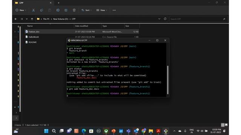Click the Git Bash terminal scrollbar thumb
The image size is (241, 135).
(x=168, y=80)
